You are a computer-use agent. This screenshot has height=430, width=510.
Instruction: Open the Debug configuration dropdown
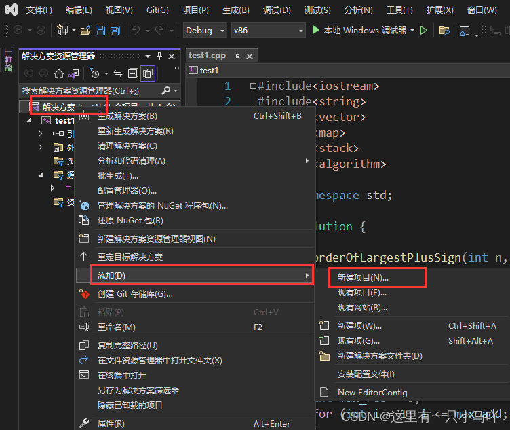click(205, 31)
